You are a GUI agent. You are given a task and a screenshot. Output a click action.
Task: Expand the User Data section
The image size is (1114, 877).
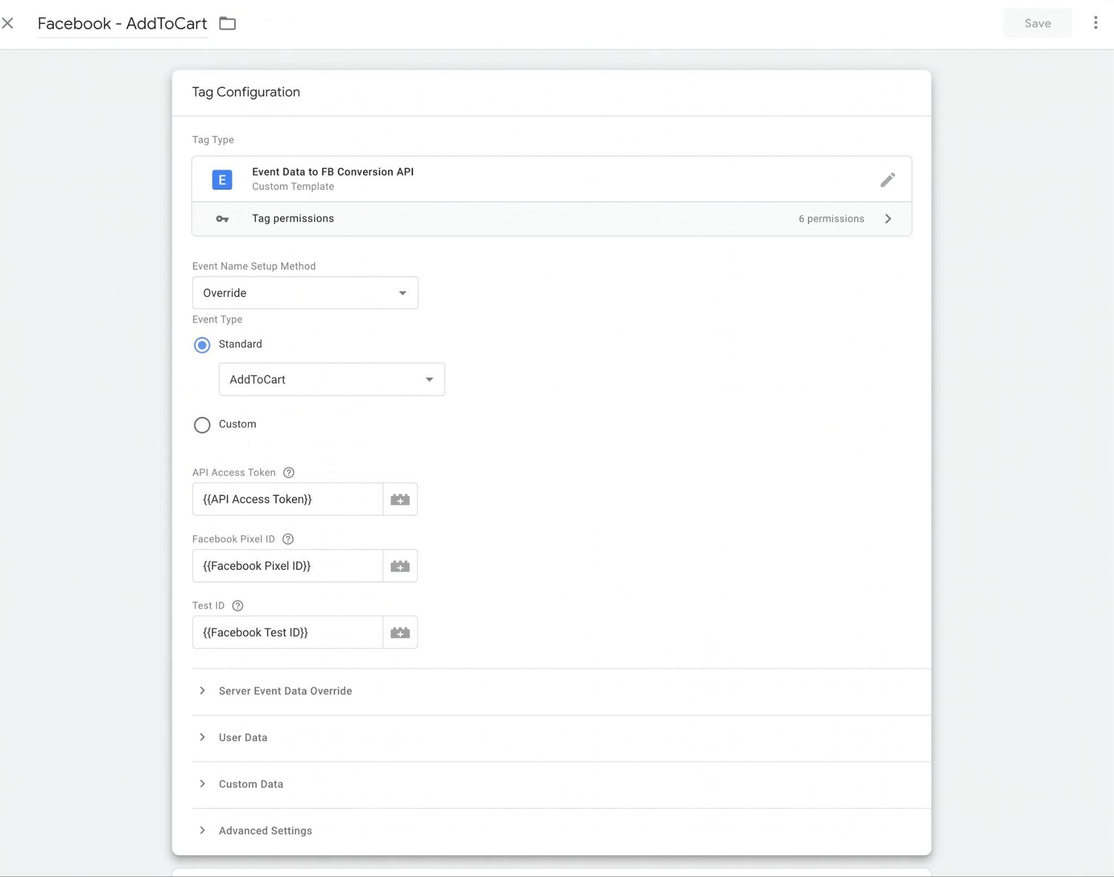click(561, 738)
